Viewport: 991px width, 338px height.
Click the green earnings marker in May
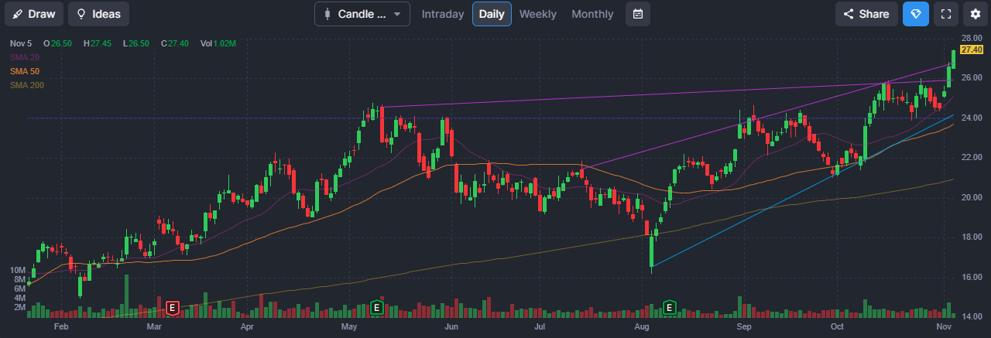(x=376, y=308)
